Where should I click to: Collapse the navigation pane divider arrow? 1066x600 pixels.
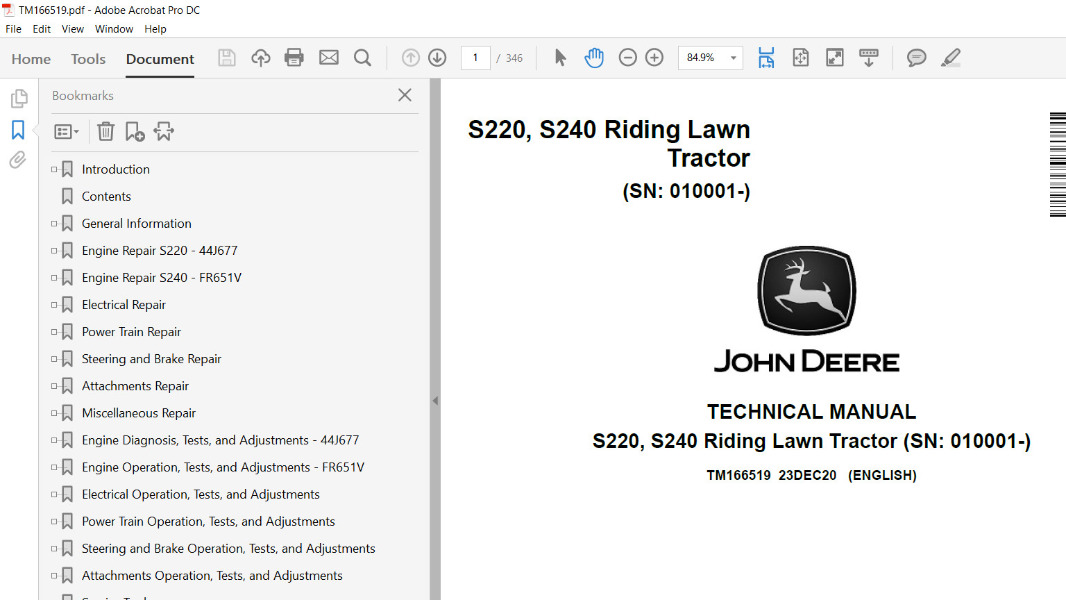point(435,401)
